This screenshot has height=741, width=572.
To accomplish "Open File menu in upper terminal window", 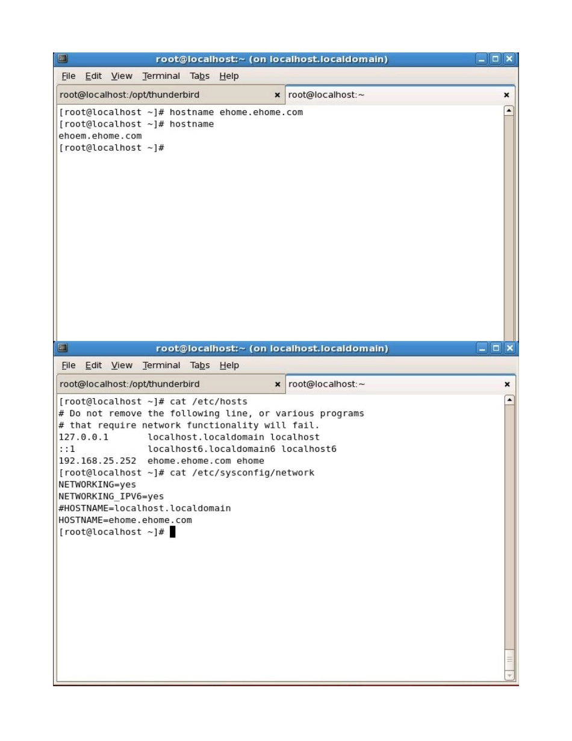I will coord(68,76).
